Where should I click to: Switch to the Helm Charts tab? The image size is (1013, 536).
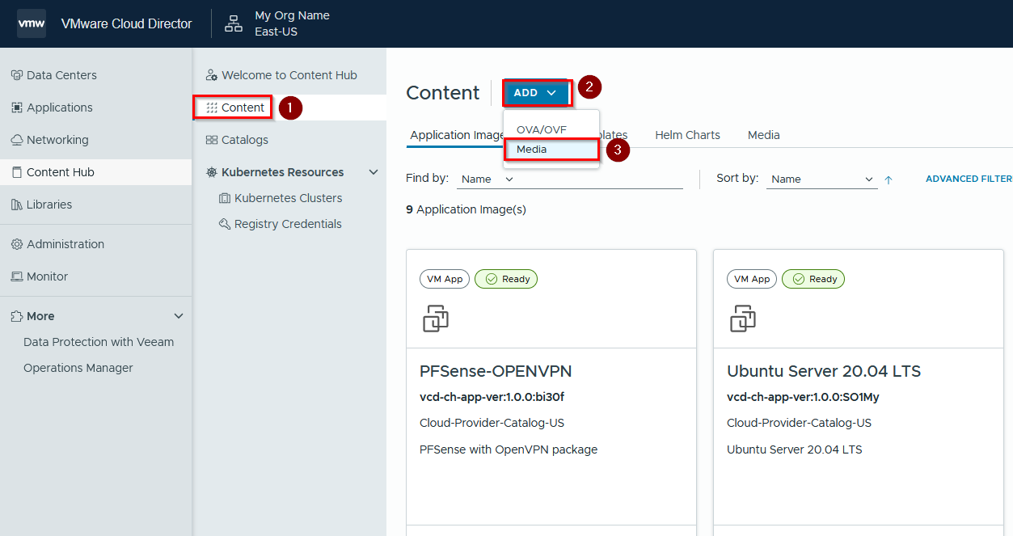pos(687,135)
